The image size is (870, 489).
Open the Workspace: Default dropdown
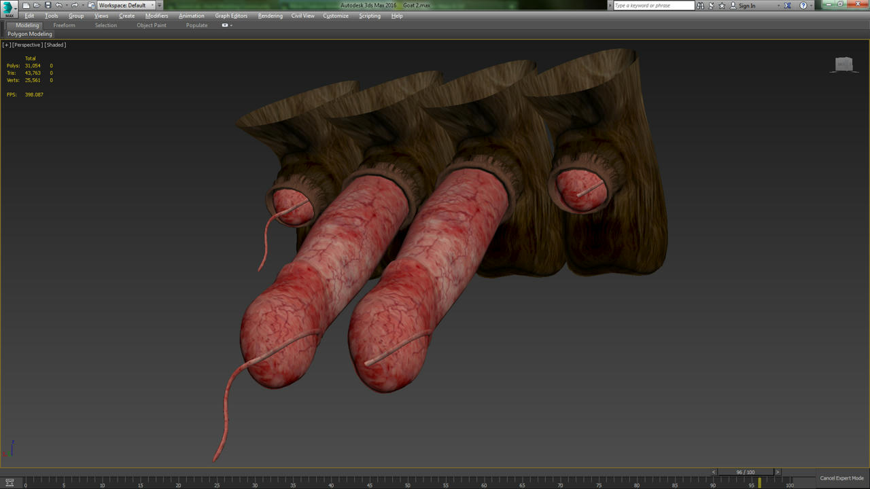[126, 5]
